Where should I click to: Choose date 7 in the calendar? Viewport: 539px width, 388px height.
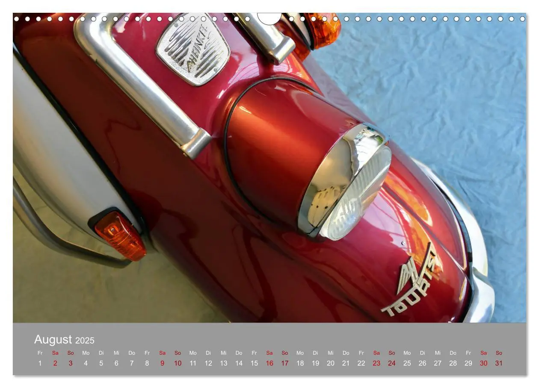tap(132, 363)
